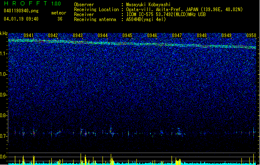260x165 pixels.
Task: Click receiver value ICOM IC-575 53.7492 MHz USB
Action: (x=166, y=14)
